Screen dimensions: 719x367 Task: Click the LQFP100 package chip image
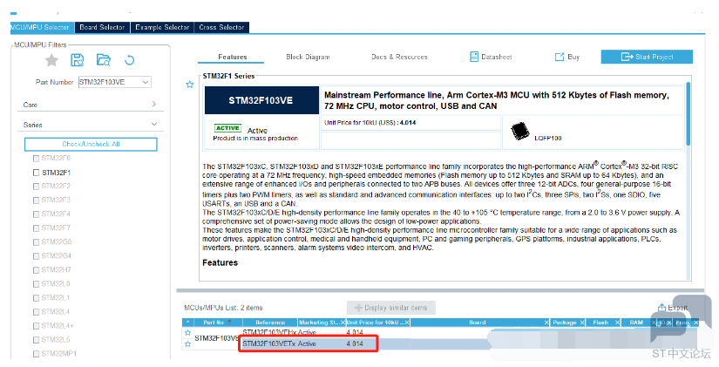pos(520,132)
